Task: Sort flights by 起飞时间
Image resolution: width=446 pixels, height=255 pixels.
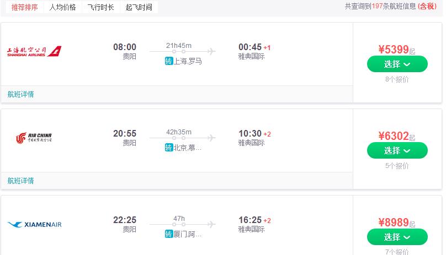Action: point(139,7)
